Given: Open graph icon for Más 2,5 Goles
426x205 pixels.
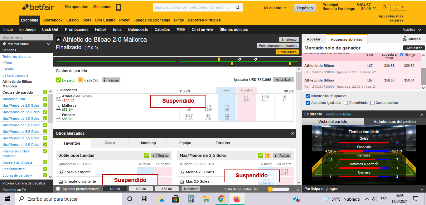Looking at the screenshot, I should (182, 181).
